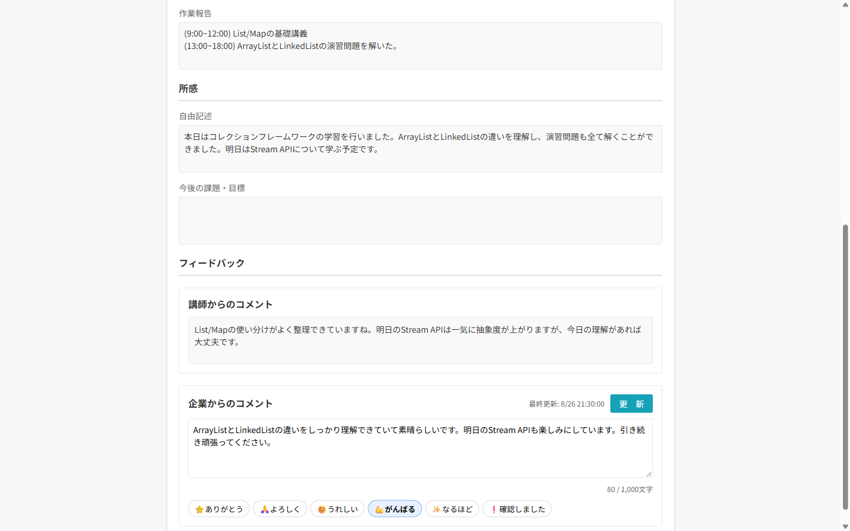Image resolution: width=850 pixels, height=531 pixels.
Task: Toggle the よろしく reaction chip
Action: click(280, 509)
